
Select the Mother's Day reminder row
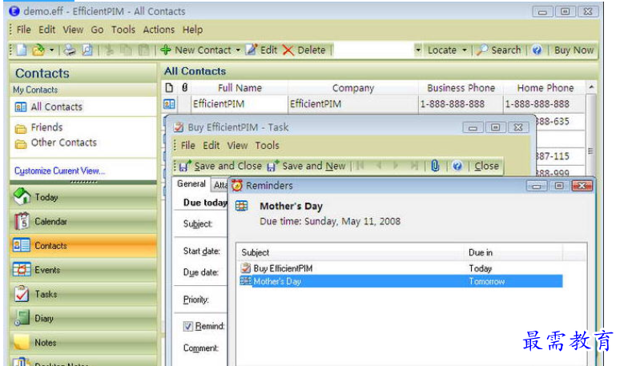(401, 281)
